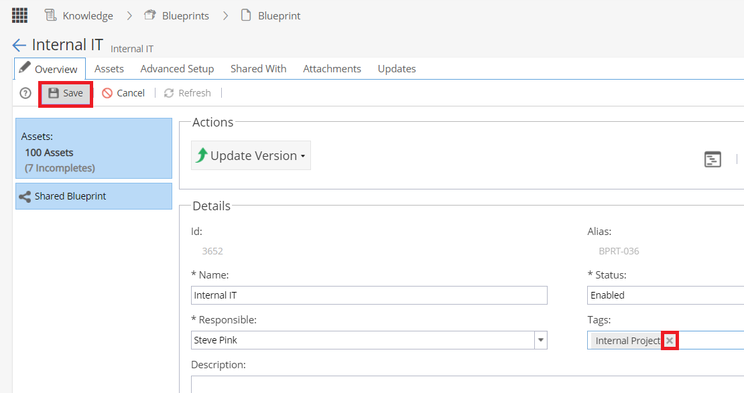Open the app launcher grid icon
744x393 pixels.
[x=19, y=15]
